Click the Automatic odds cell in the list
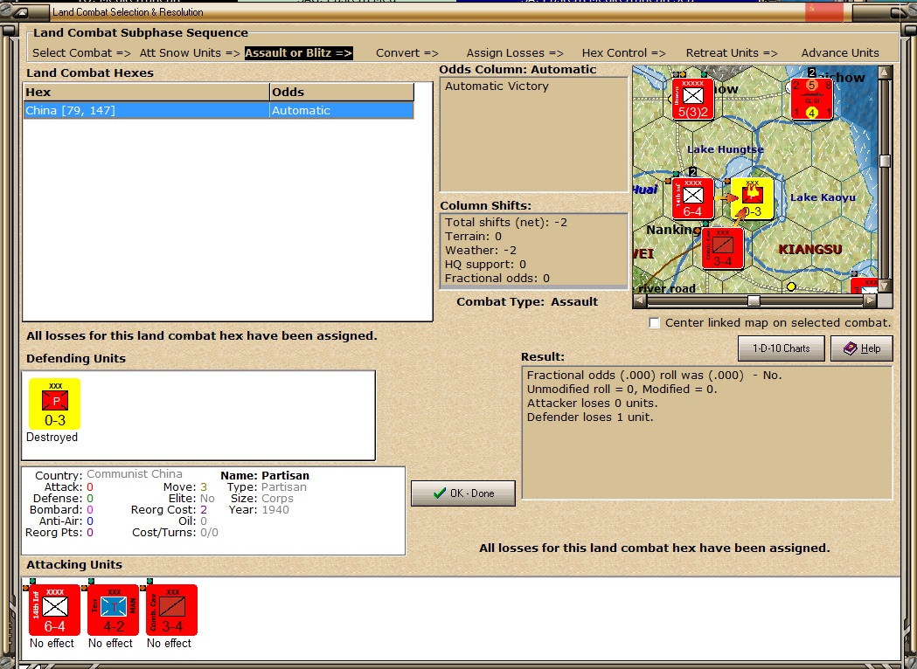 click(342, 110)
